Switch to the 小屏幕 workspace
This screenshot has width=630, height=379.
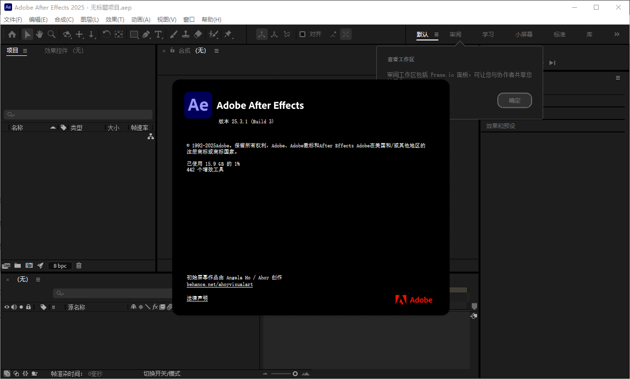pyautogui.click(x=524, y=35)
